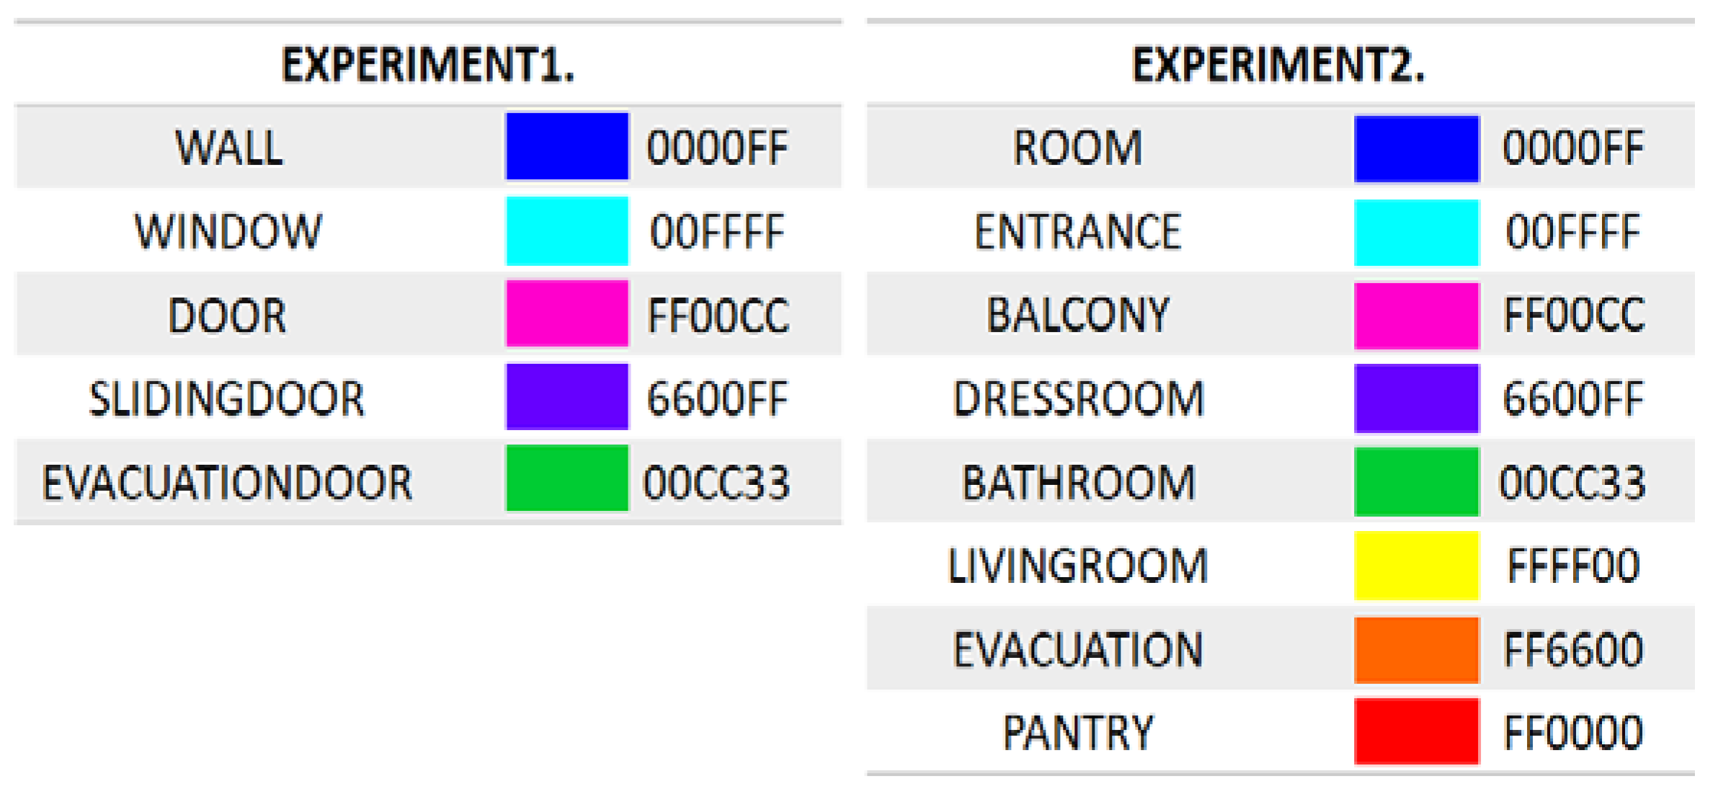The width and height of the screenshot is (1718, 794).
Task: Click hex code FF6600 in EVACUATION row
Action: (1572, 650)
